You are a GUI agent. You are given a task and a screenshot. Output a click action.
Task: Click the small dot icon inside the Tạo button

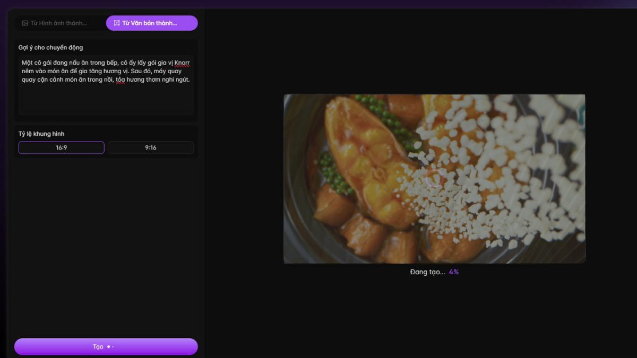[109, 346]
